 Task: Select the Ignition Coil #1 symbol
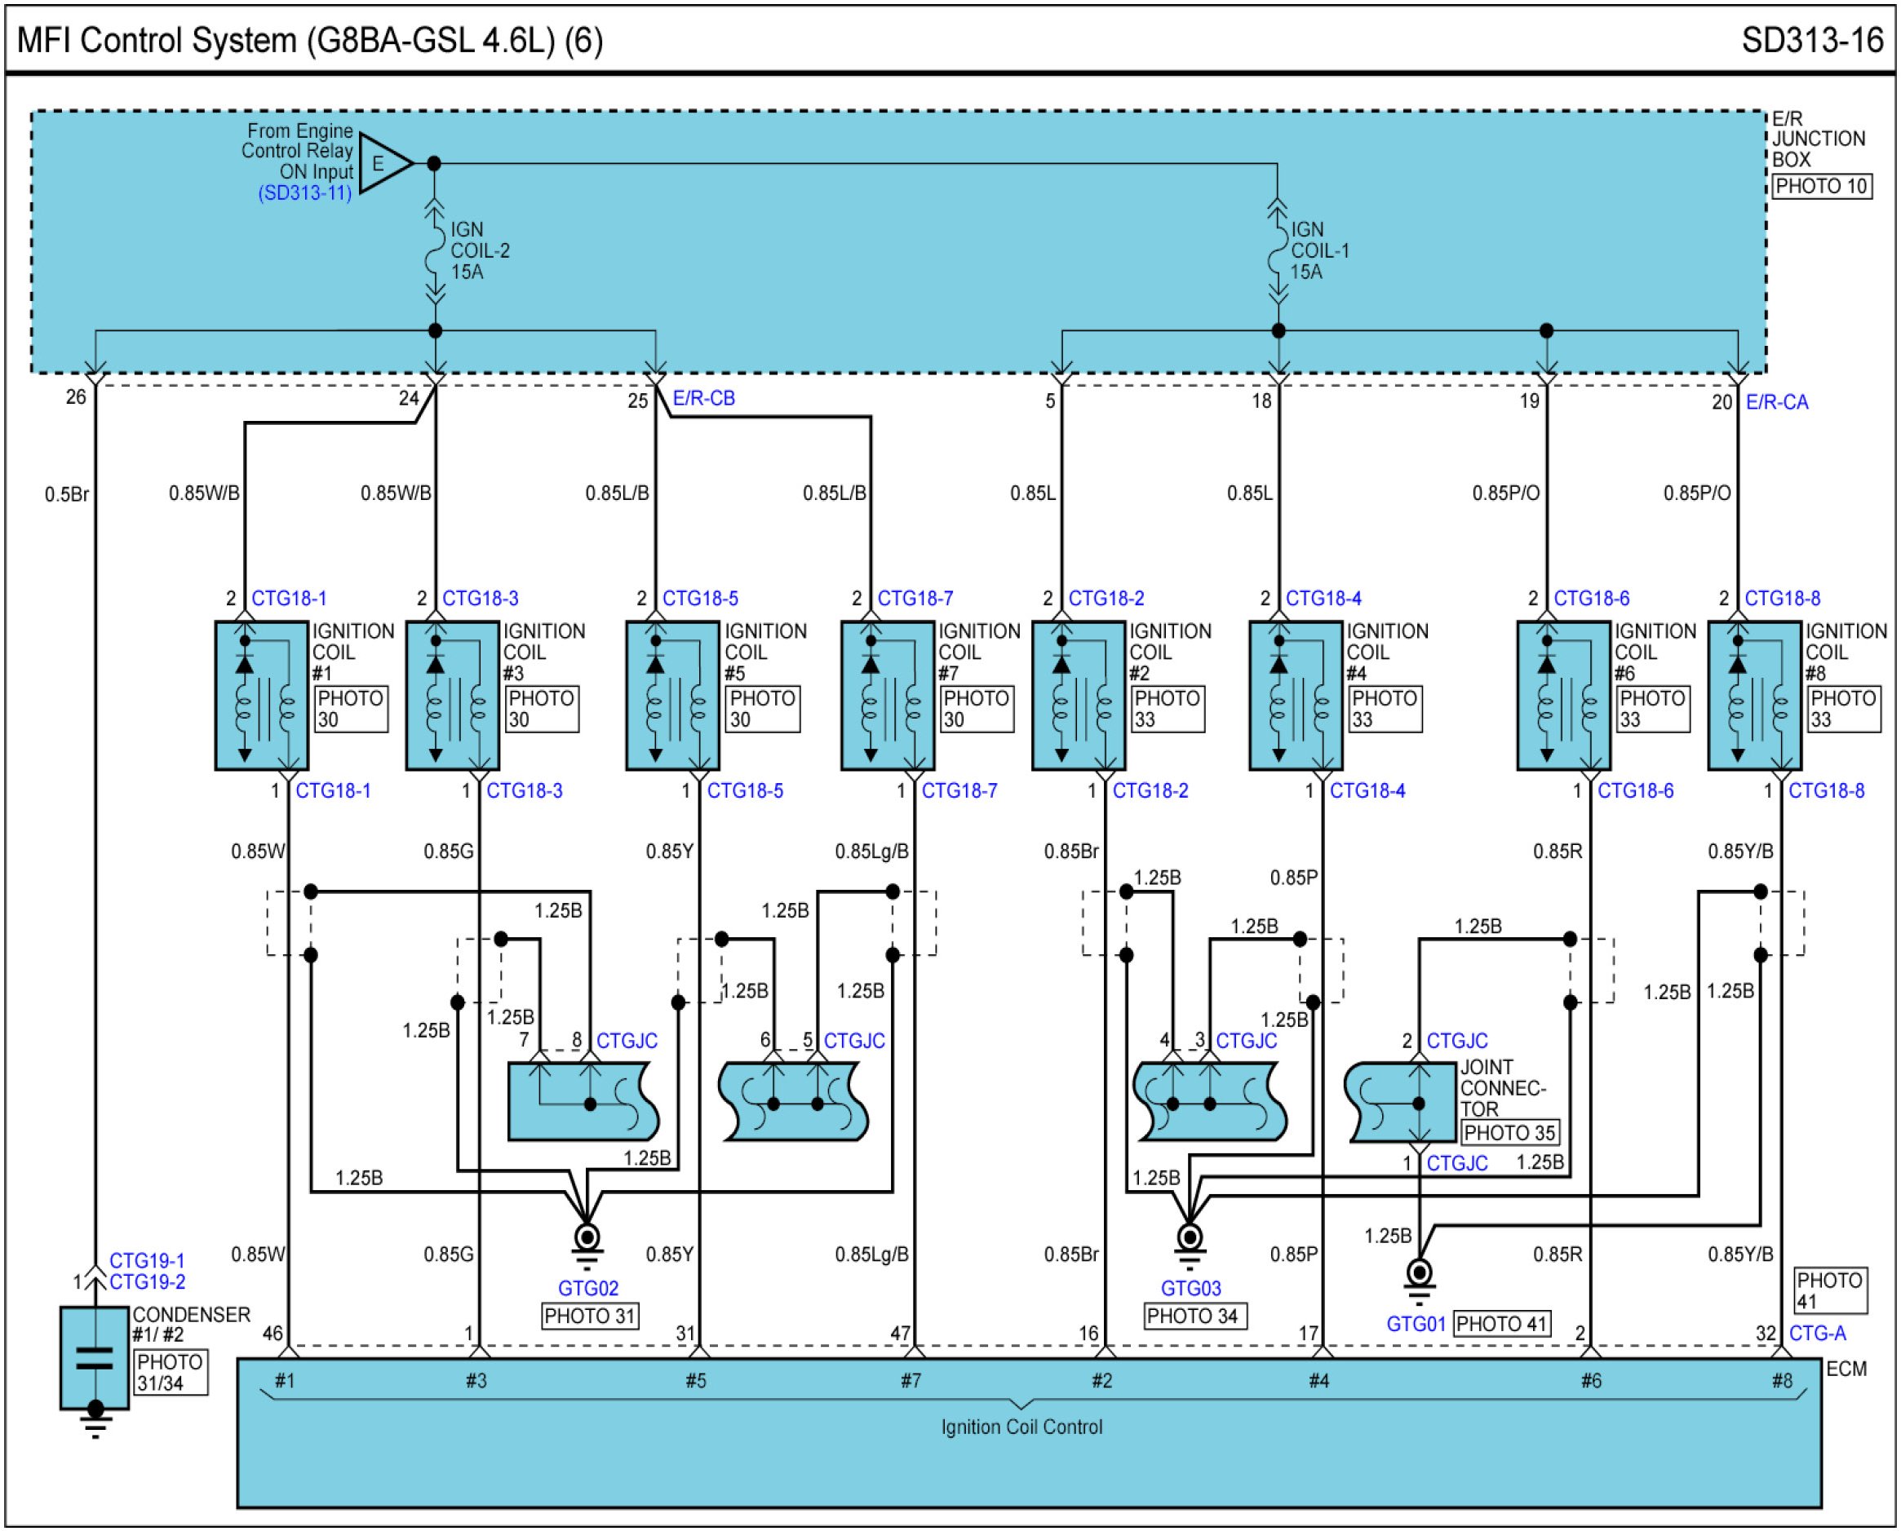click(x=261, y=696)
